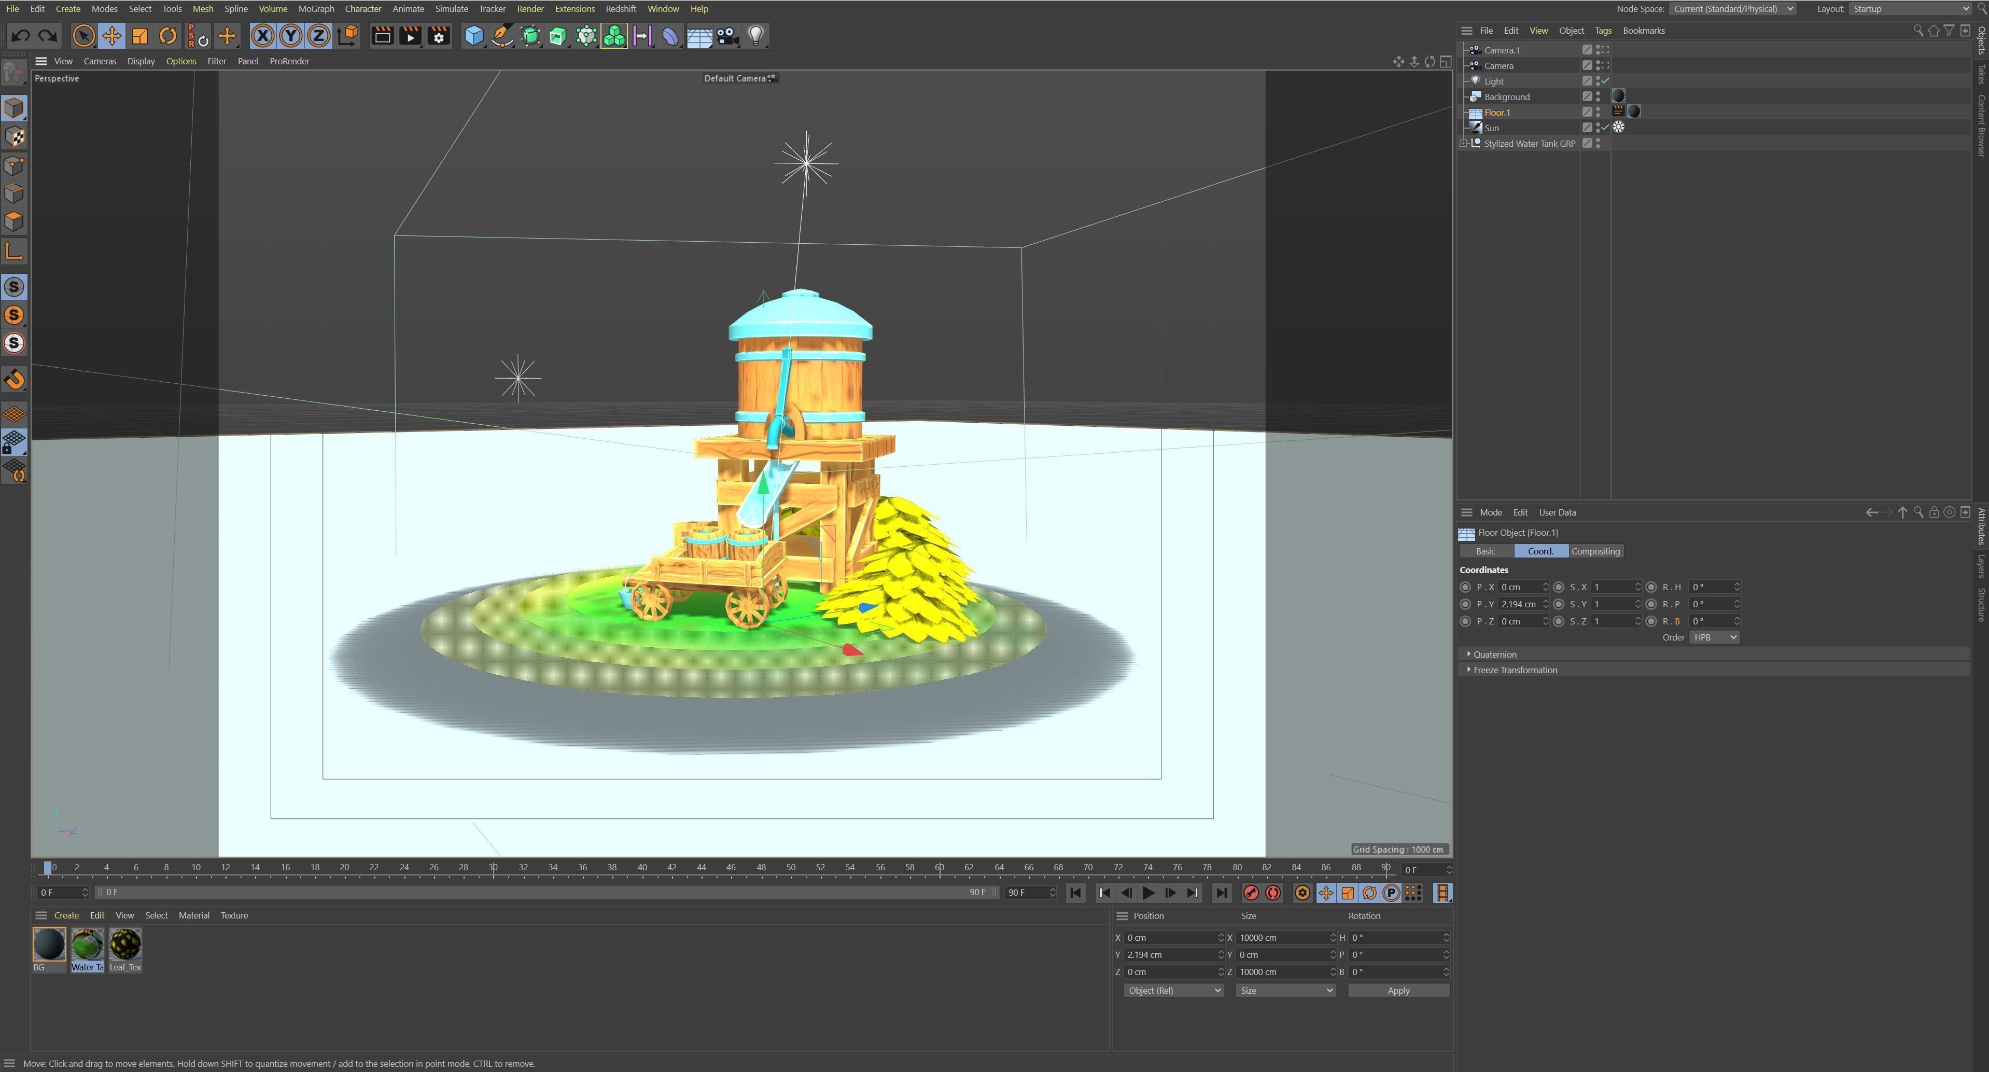The width and height of the screenshot is (1989, 1072).
Task: Open the Size mode dropdown
Action: point(1285,991)
